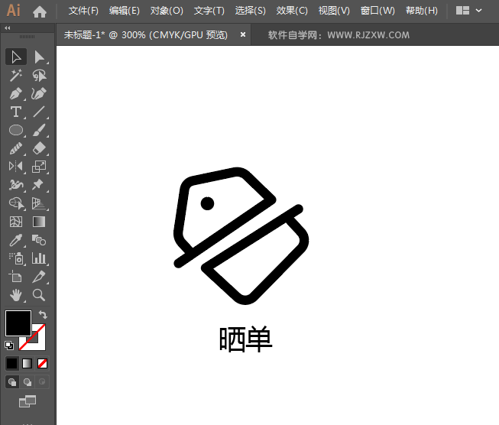
Task: Choose the Line Segment tool
Action: [x=40, y=112]
